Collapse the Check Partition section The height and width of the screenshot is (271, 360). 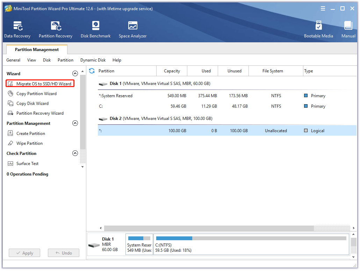(x=75, y=153)
